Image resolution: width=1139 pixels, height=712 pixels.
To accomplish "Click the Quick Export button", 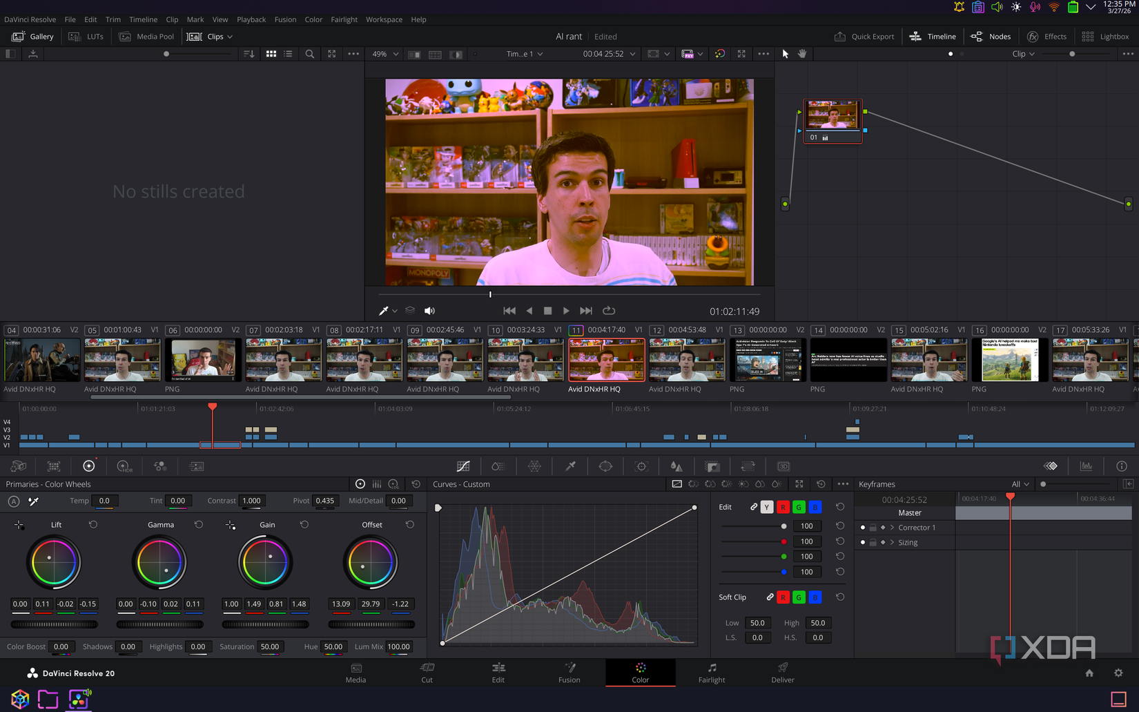I will 864,36.
